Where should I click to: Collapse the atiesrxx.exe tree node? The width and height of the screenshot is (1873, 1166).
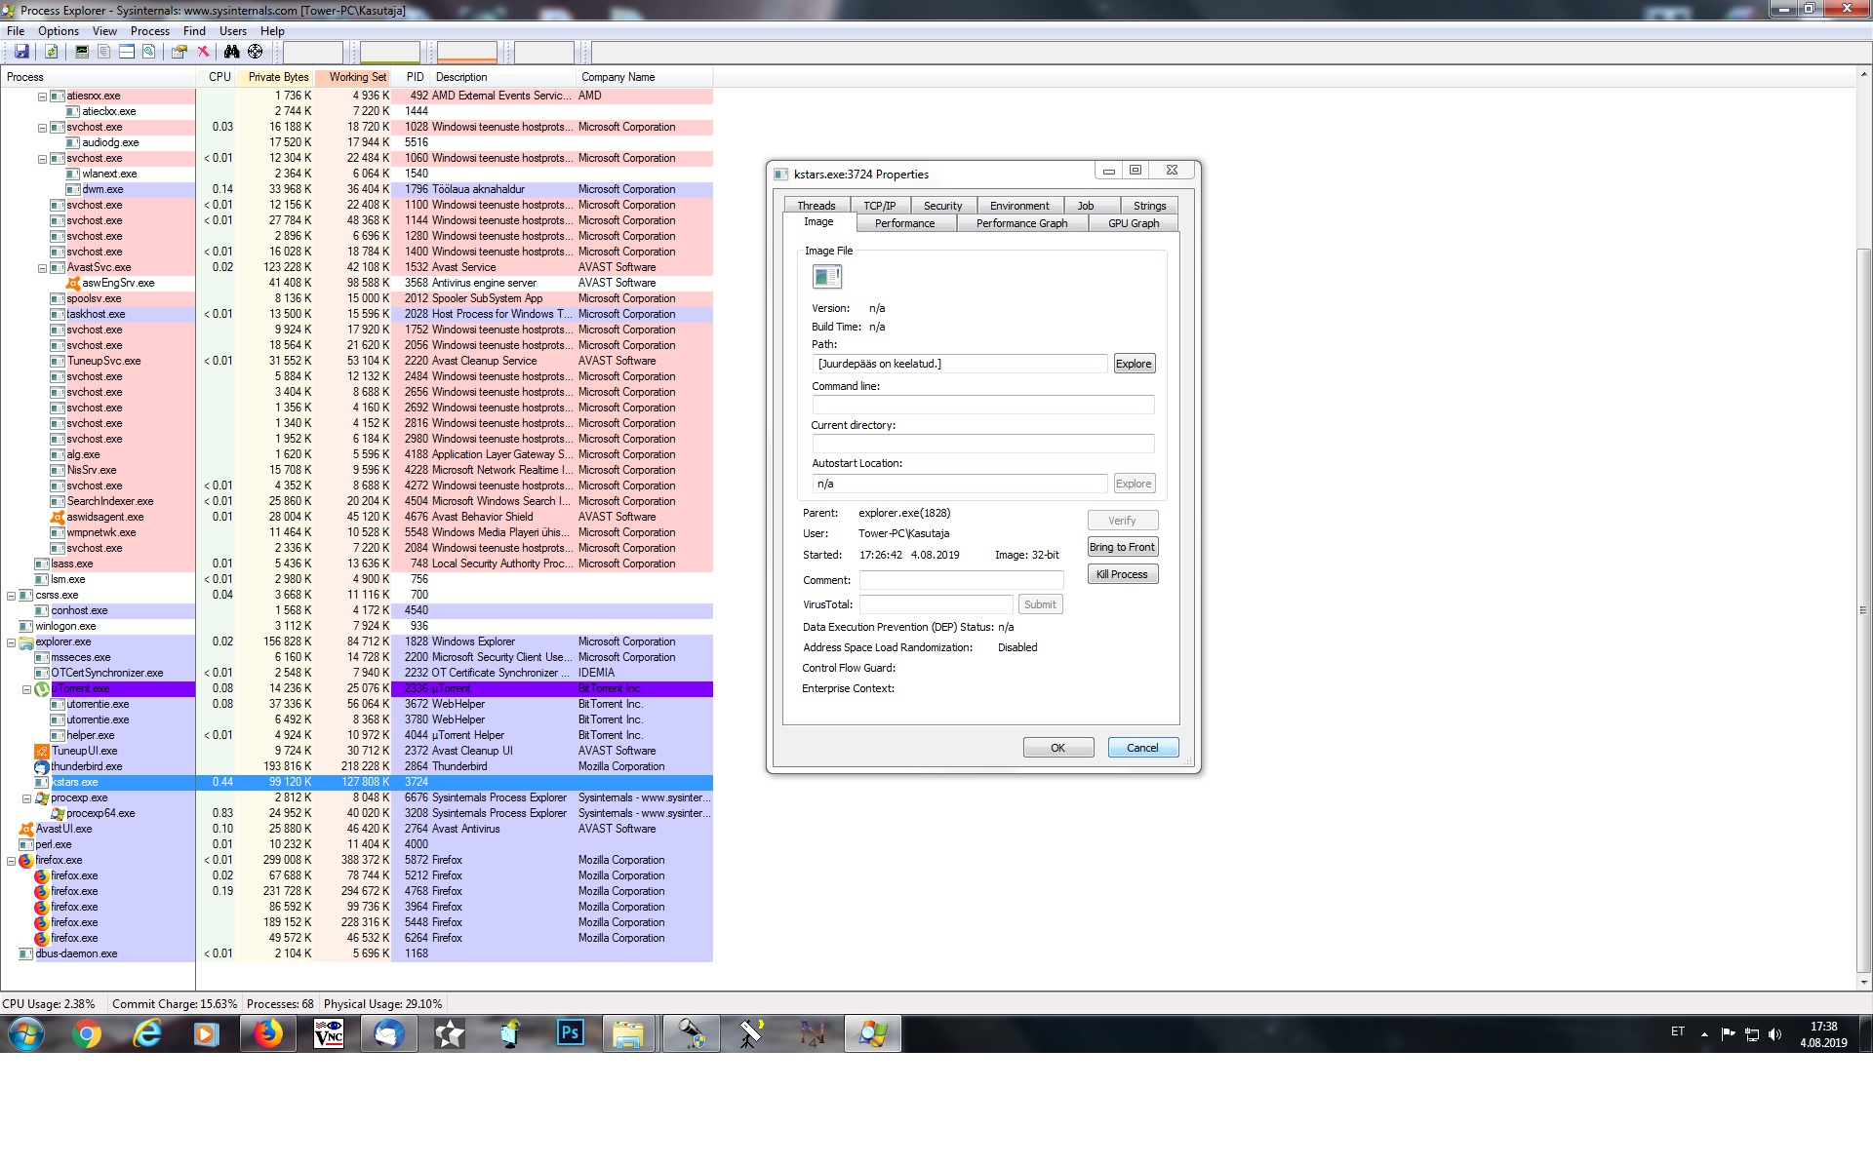(43, 97)
